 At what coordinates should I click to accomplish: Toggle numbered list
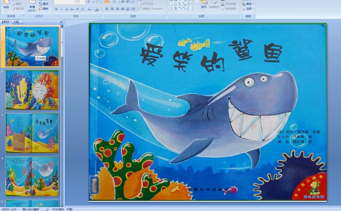114,2
